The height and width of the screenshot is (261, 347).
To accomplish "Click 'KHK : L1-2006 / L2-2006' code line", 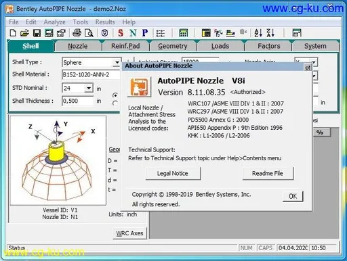I will [218, 136].
